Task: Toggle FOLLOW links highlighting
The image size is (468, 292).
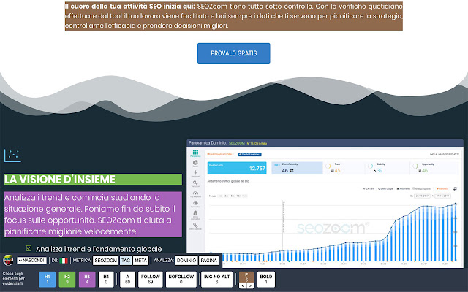Action: coord(151,279)
